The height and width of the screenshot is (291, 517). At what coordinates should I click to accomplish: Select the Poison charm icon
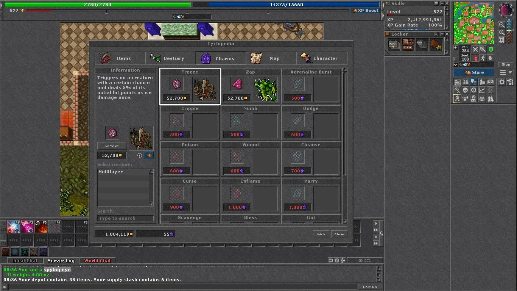pos(176,157)
